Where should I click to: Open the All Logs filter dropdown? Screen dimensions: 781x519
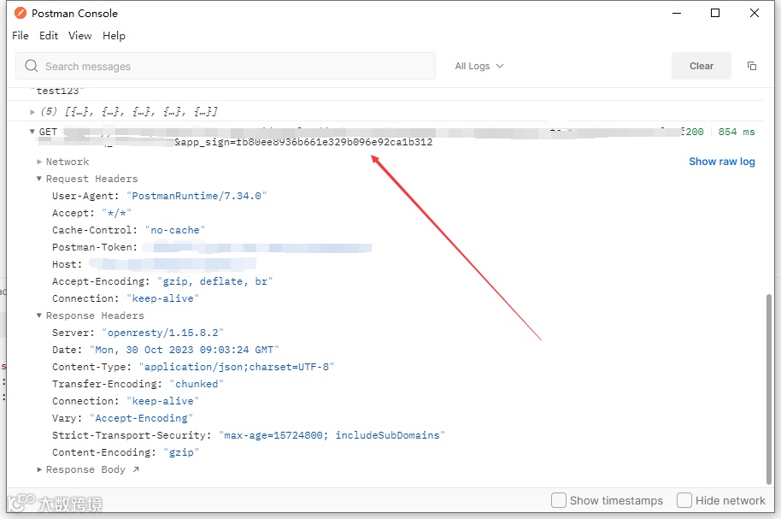click(479, 66)
